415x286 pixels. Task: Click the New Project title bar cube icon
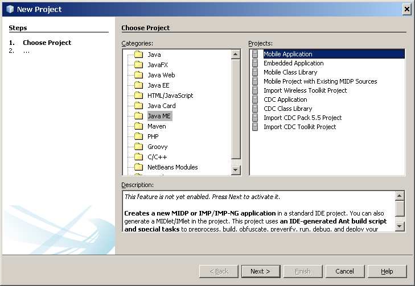pos(10,9)
